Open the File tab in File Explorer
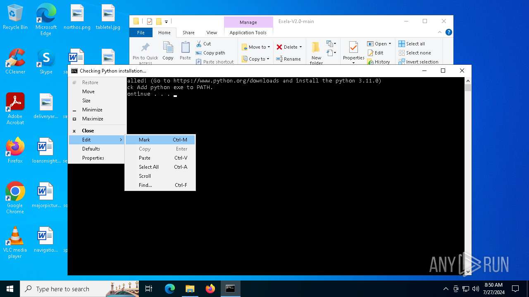The image size is (529, 297). click(141, 33)
